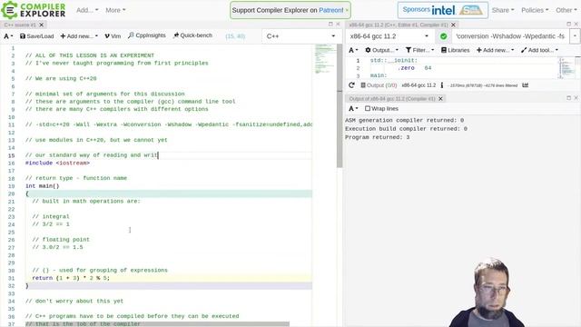Screen dimensions: 581x327
Task: Open the C++ language selector
Action: coord(300,36)
